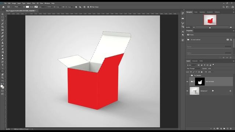The height and width of the screenshot is (132, 235).
Task: Select the Move tool
Action: 3,14
